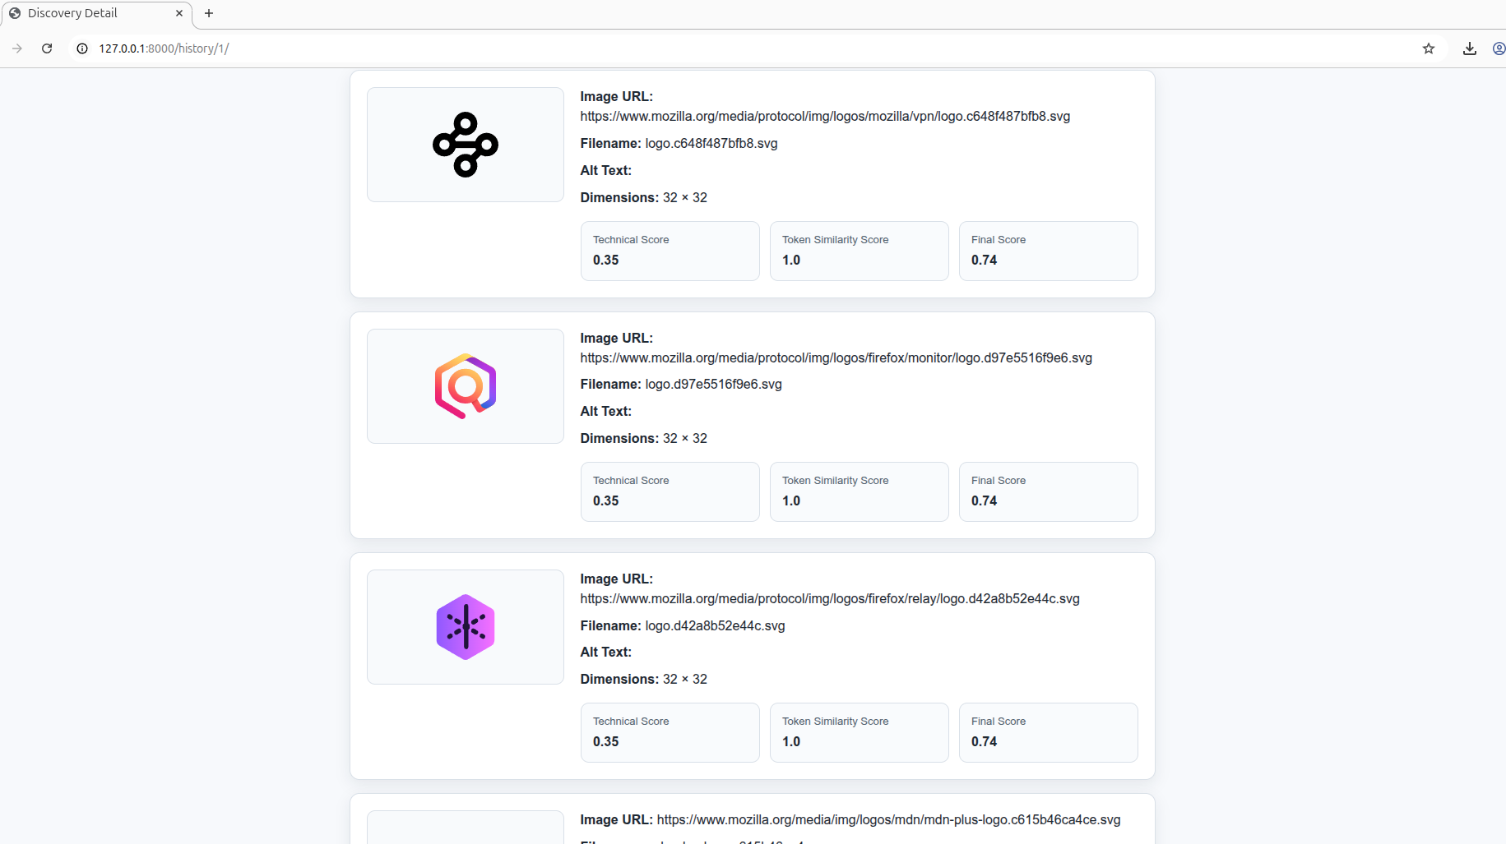Select Relay card Technical Score box

[x=670, y=732]
